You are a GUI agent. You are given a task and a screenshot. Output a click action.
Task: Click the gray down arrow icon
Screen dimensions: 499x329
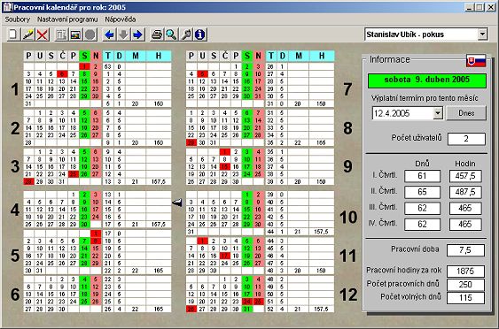(x=123, y=34)
